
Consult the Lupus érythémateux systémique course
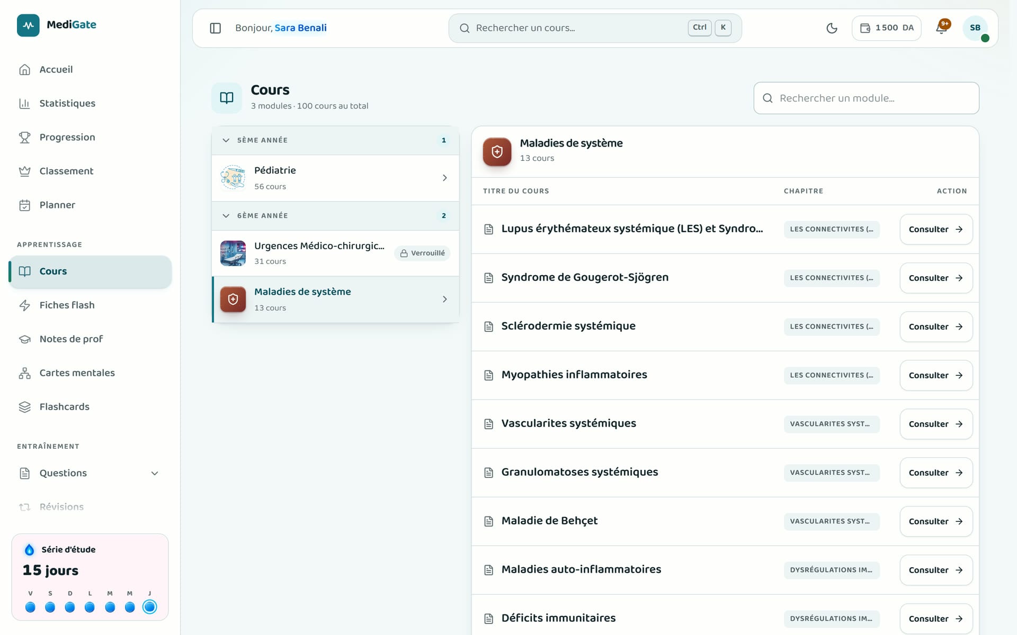tap(936, 229)
